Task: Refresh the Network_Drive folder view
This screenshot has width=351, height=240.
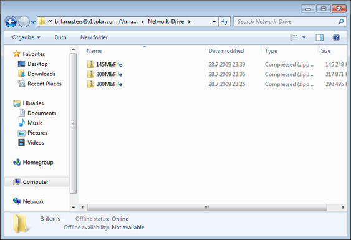Action: pyautogui.click(x=224, y=22)
